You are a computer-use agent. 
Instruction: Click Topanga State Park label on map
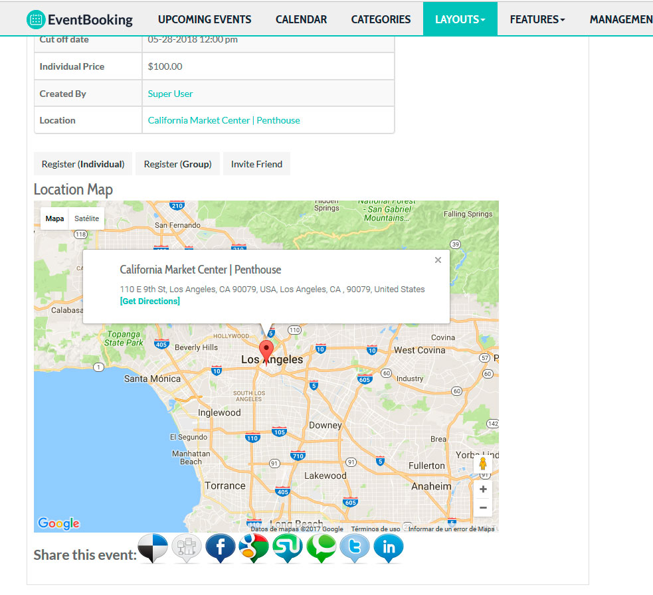[x=124, y=339]
